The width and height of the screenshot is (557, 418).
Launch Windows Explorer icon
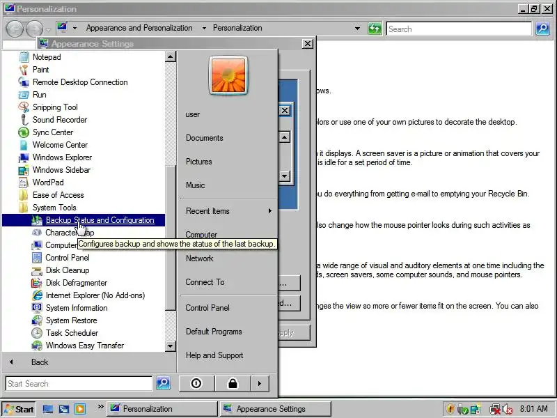pyautogui.click(x=24, y=157)
